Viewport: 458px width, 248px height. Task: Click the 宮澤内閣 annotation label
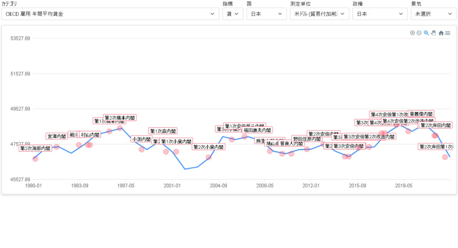click(x=56, y=136)
